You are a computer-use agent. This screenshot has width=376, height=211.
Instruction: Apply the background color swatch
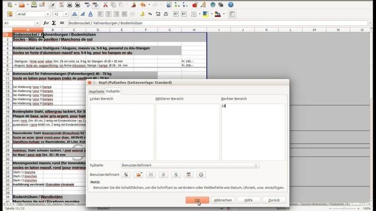coord(206,14)
